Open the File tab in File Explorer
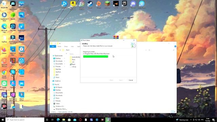Viewport: 217px width, 122px height. pos(53,46)
